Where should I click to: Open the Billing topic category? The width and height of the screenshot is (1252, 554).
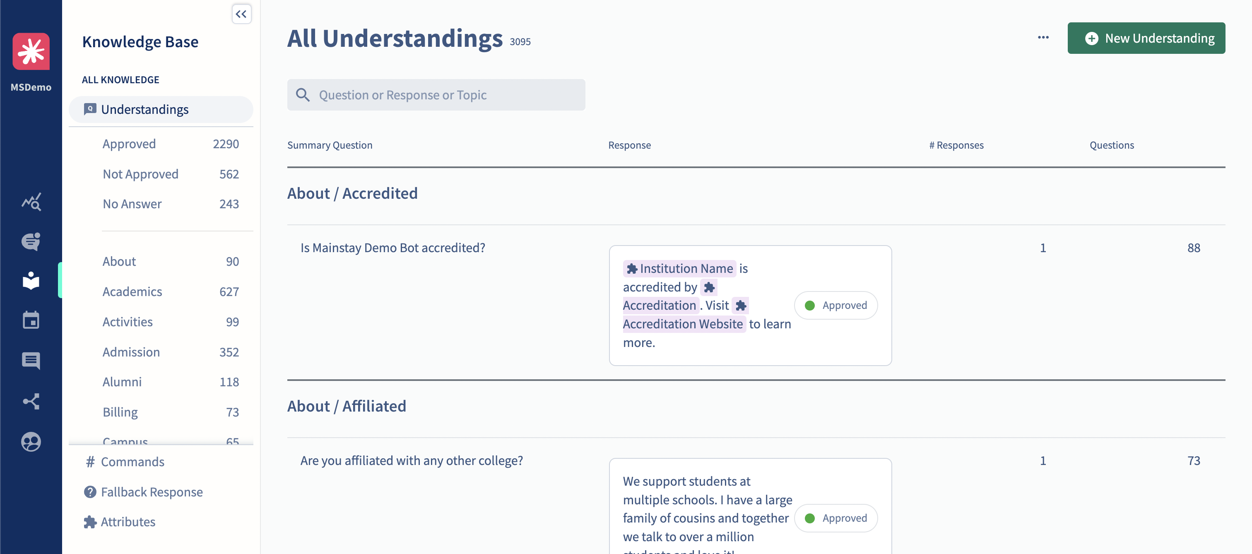171,412
